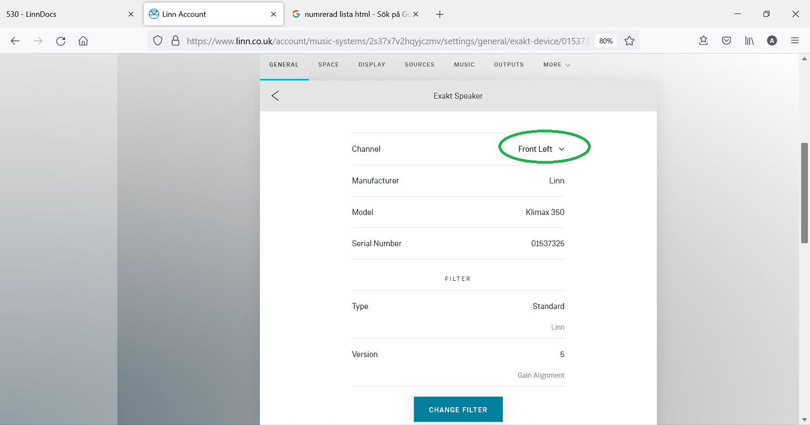Viewport: 810px width, 425px height.
Task: Switch to the 530 - LinnDocs tab
Action: (x=70, y=15)
